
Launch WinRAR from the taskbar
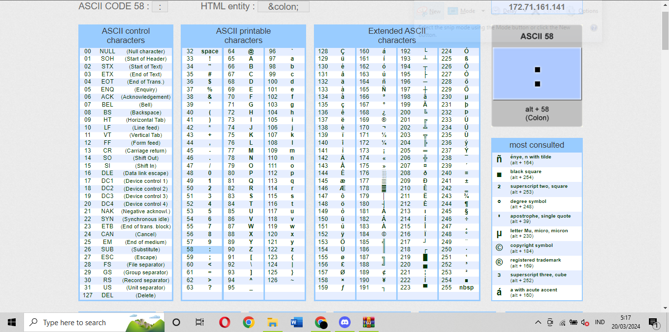click(x=368, y=322)
